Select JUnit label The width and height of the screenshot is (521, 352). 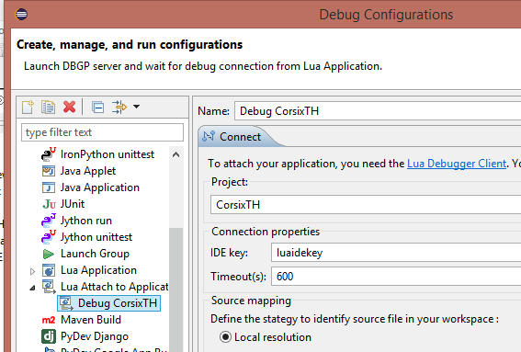point(73,204)
